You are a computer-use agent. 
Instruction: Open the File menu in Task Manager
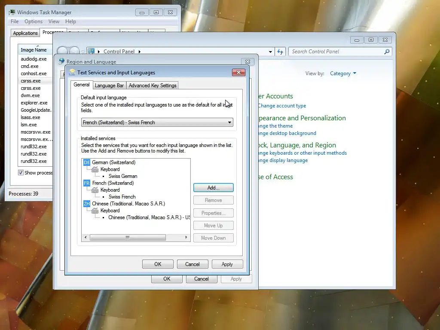click(15, 21)
